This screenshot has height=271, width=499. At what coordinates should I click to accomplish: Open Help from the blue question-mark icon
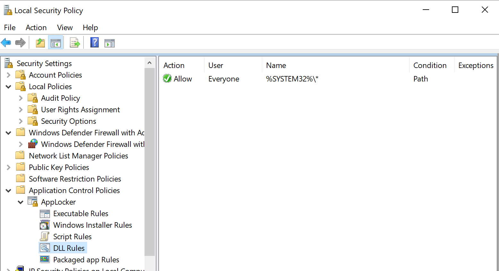point(95,42)
